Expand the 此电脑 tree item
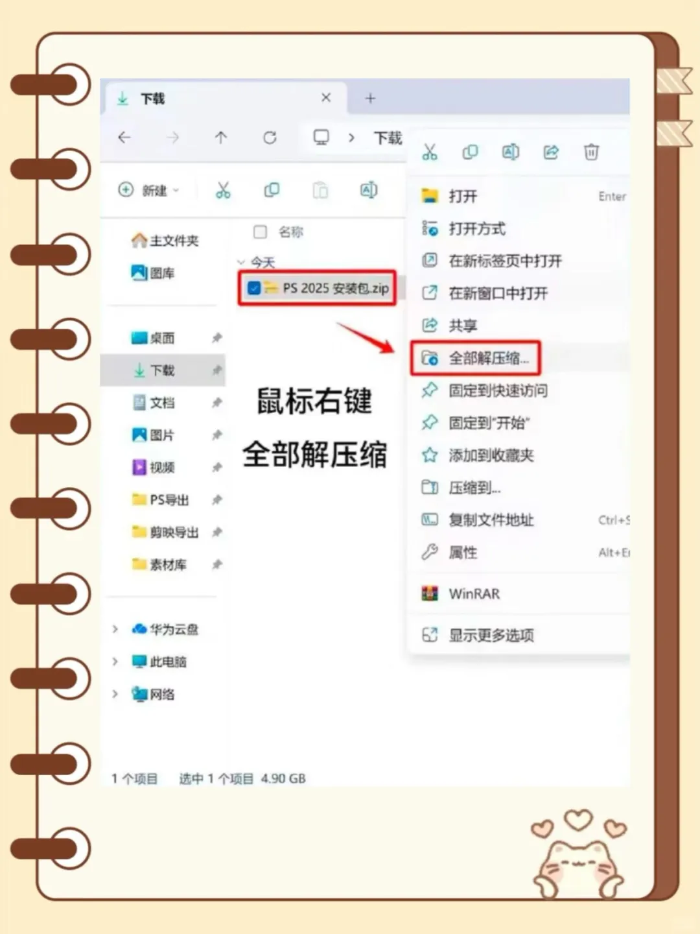This screenshot has height=934, width=700. pos(115,662)
